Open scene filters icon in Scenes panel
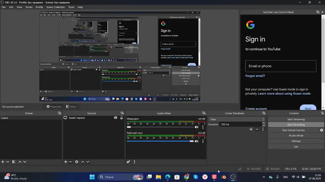This screenshot has width=325, height=182. coord(14,162)
